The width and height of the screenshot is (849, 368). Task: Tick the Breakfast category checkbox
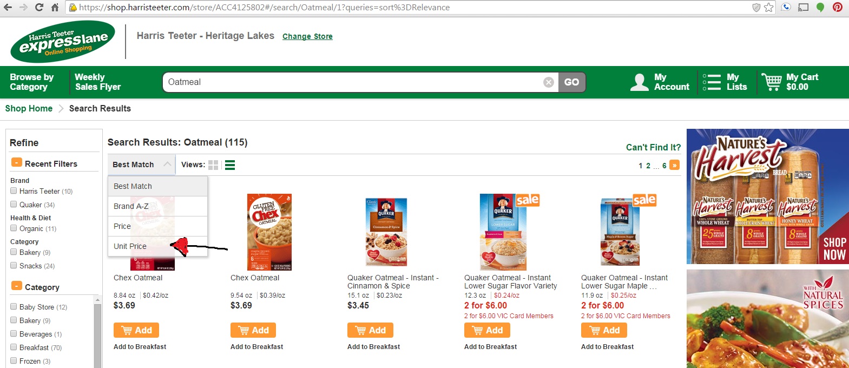14,347
